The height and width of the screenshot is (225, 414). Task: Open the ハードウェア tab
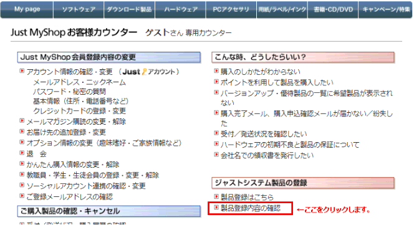pyautogui.click(x=181, y=9)
